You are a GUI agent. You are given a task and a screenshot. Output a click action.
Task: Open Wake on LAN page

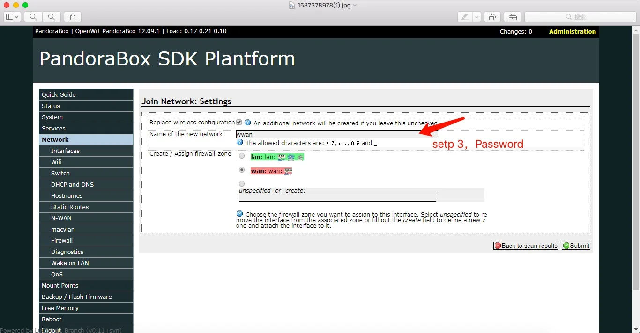tap(86, 263)
